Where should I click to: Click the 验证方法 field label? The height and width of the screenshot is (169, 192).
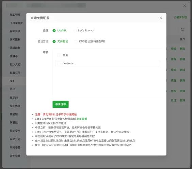tap(43, 41)
